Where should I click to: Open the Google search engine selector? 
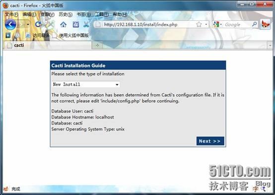pos(217,24)
